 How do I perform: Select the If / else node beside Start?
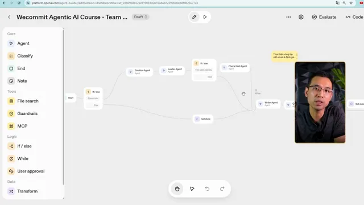pos(93,99)
